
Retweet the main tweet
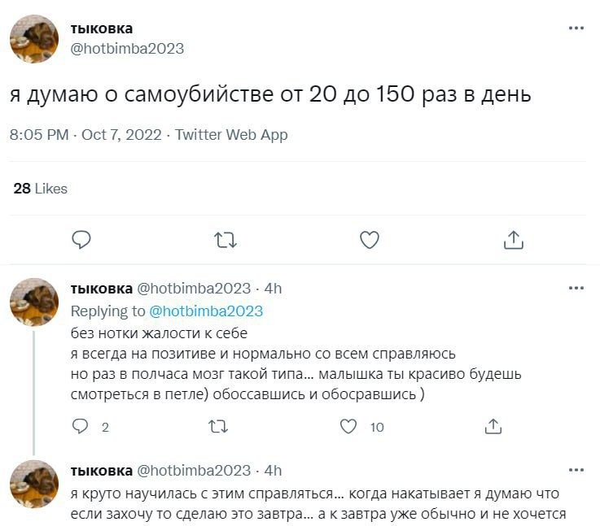(x=224, y=240)
